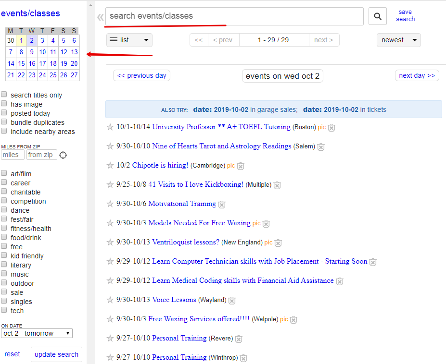The image size is (446, 364).
Task: Click the search events/classes field
Action: pyautogui.click(x=234, y=16)
